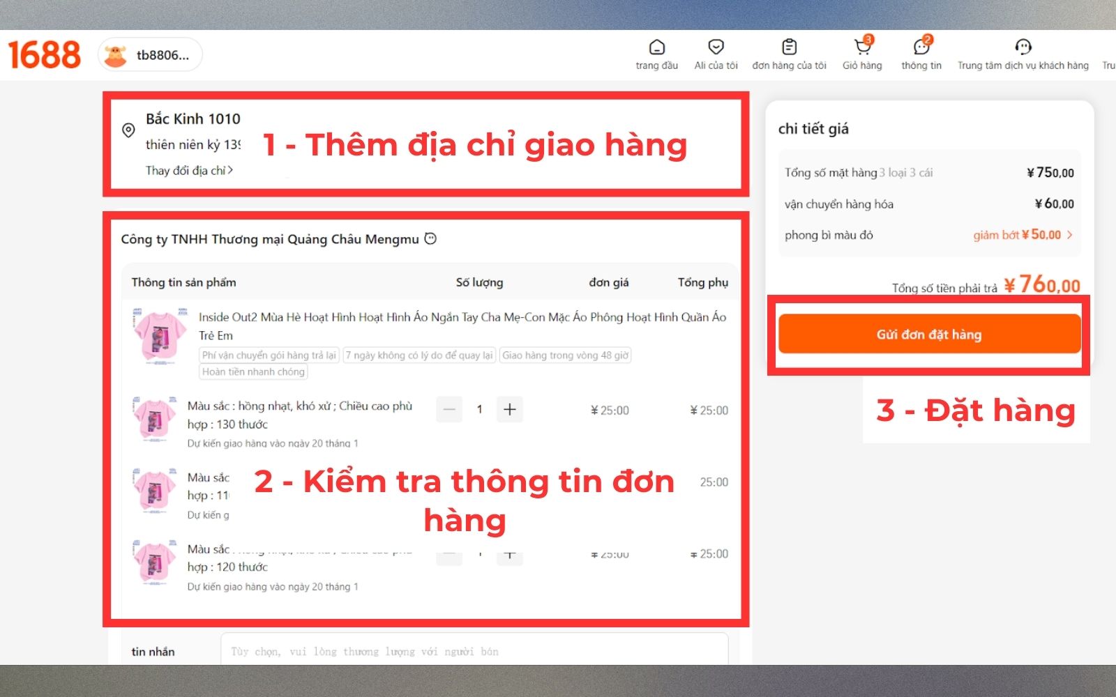The image size is (1116, 697).
Task: Click Dự kiến giao hàng for 120 thước
Action: (x=273, y=587)
